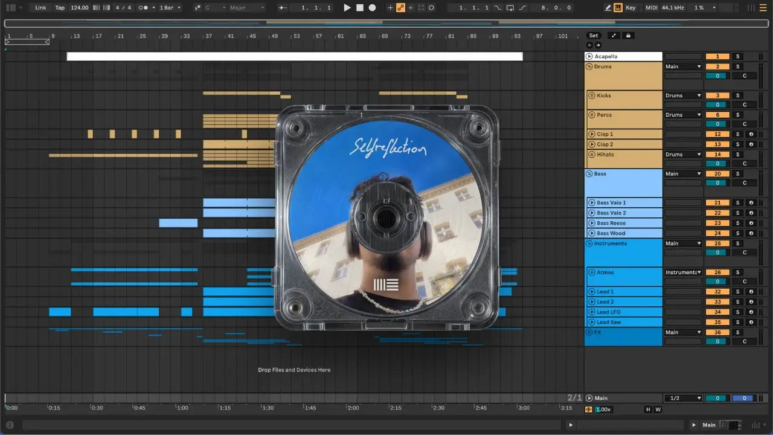The width and height of the screenshot is (773, 435).
Task: Open the Key mapping mode
Action: pos(630,8)
